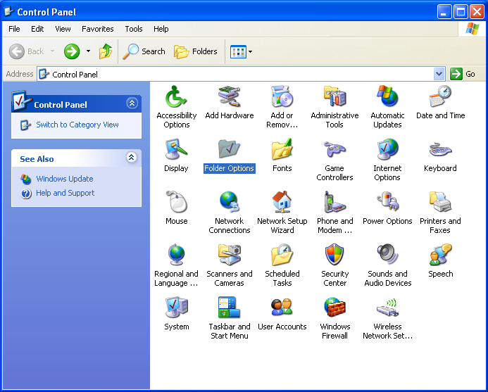Open the Add or Remove Programs icon
The height and width of the screenshot is (392, 488).
(x=282, y=96)
